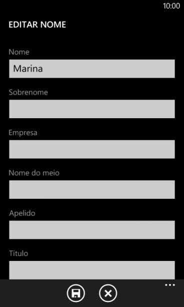This screenshot has height=307, width=184.
Task: Cancel editing with the X circle icon
Action: (x=108, y=293)
